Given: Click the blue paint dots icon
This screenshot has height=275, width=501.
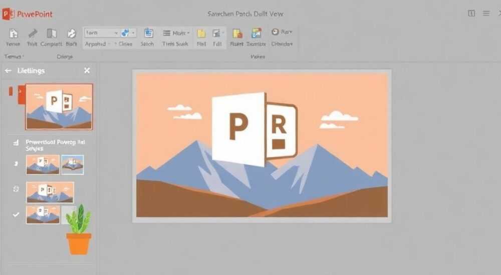Looking at the screenshot, I should tap(126, 32).
